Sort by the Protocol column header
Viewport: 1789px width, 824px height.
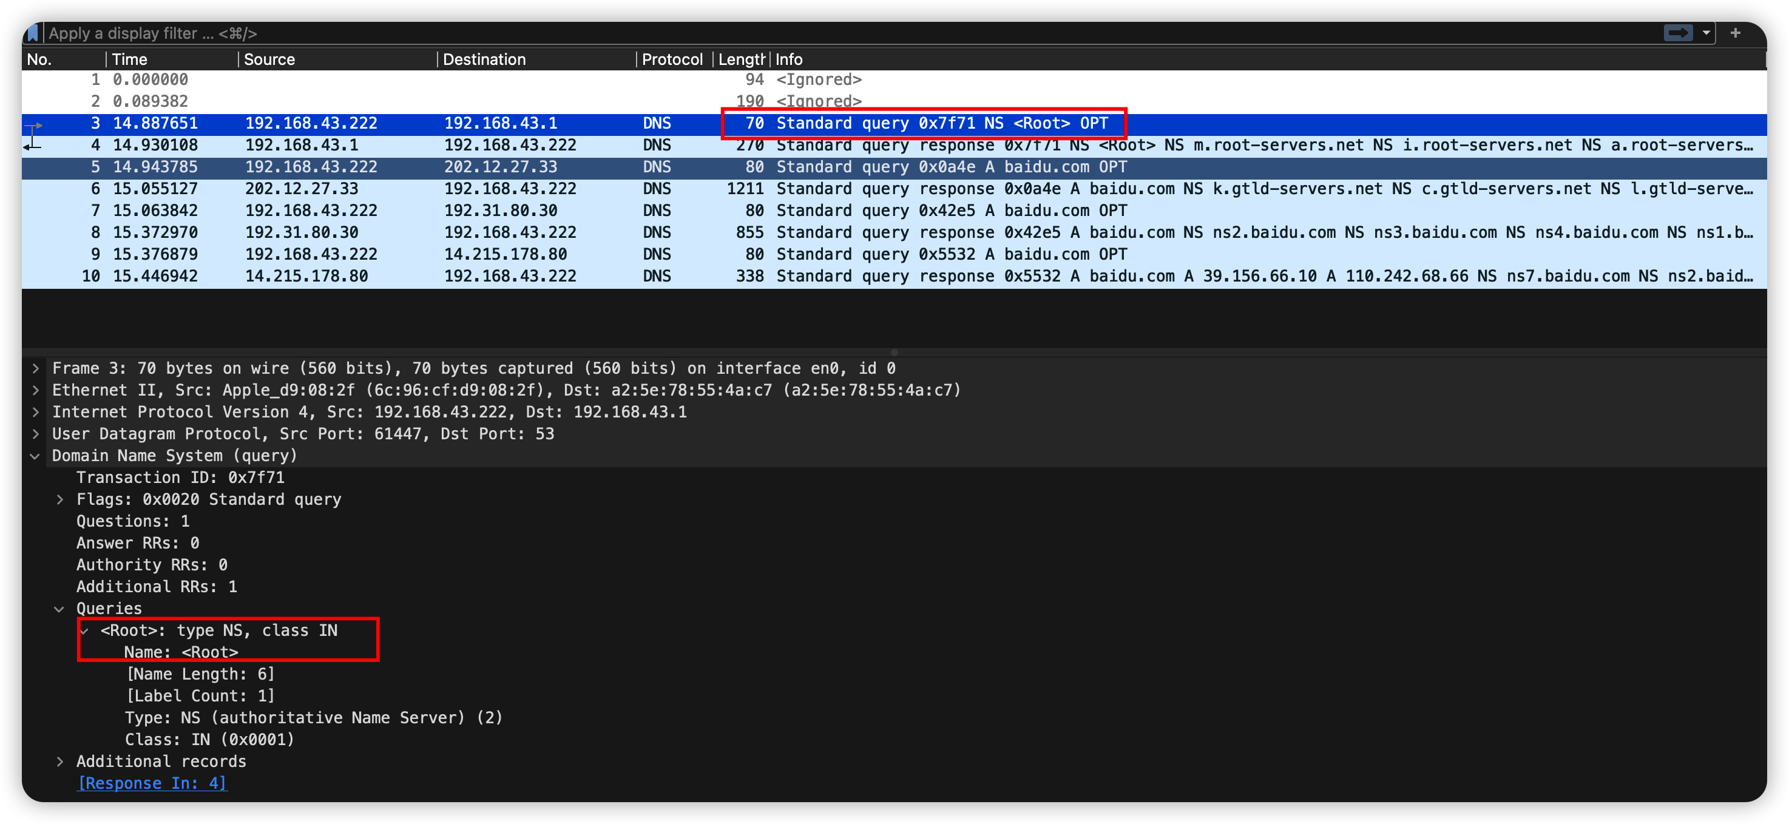click(672, 59)
